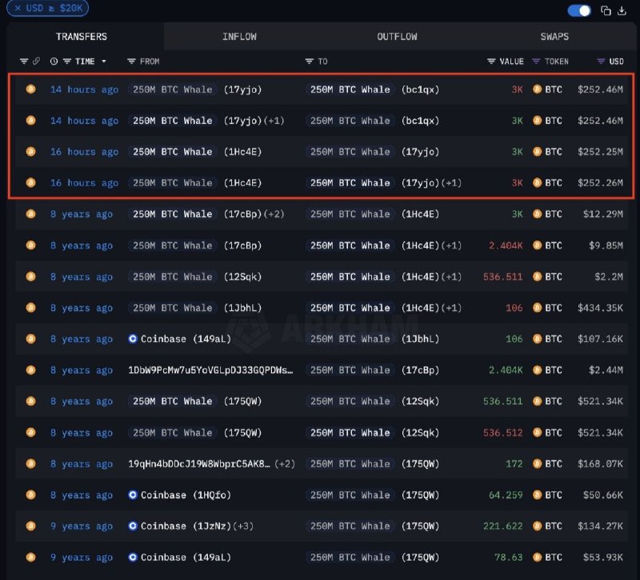Image resolution: width=640 pixels, height=580 pixels.
Task: Click the clock icon in the TIME header
Action: point(54,62)
